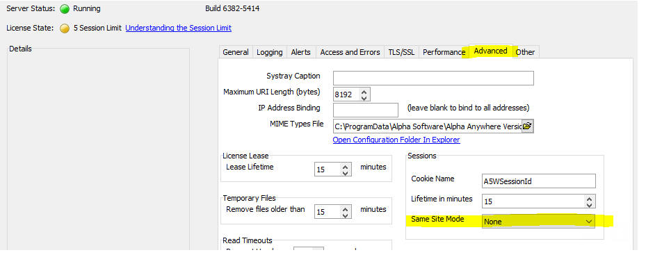Click the Sessions group label
This screenshot has width=646, height=264.
422,156
